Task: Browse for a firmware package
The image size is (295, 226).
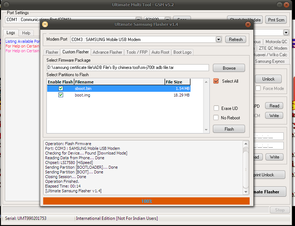Action: pos(229,68)
